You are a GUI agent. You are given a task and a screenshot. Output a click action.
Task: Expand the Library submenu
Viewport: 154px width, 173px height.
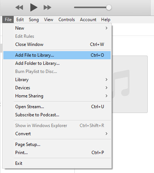coord(57,80)
